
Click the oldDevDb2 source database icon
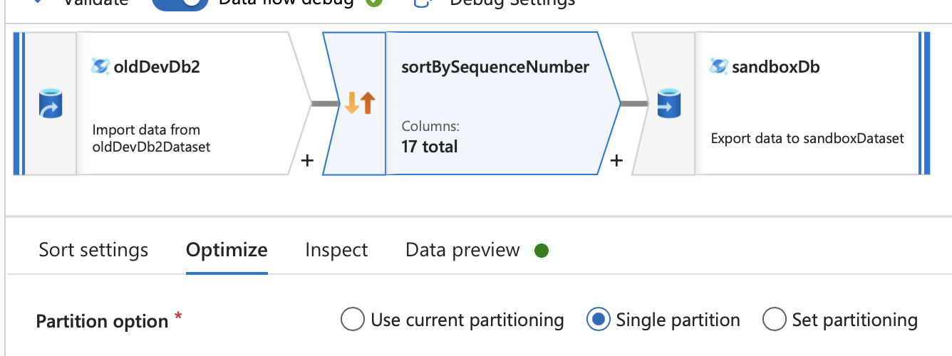[x=51, y=103]
